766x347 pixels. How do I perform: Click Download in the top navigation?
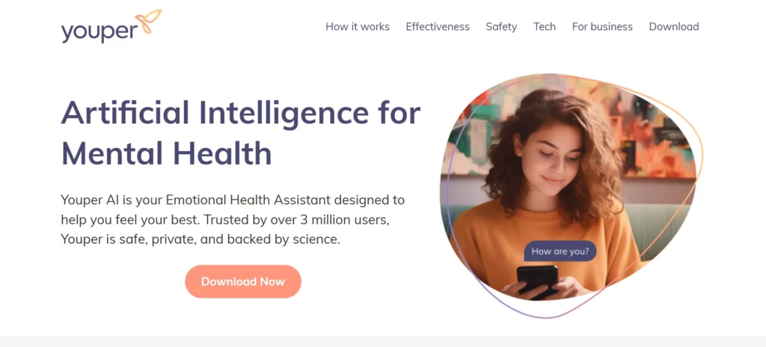(x=674, y=27)
